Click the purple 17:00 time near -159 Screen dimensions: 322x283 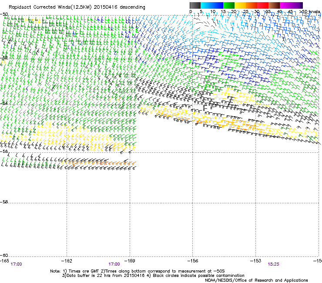[114, 264]
